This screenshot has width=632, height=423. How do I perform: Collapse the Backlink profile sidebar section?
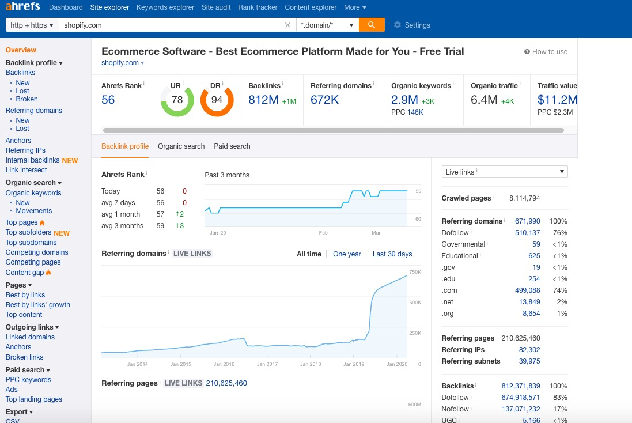34,62
